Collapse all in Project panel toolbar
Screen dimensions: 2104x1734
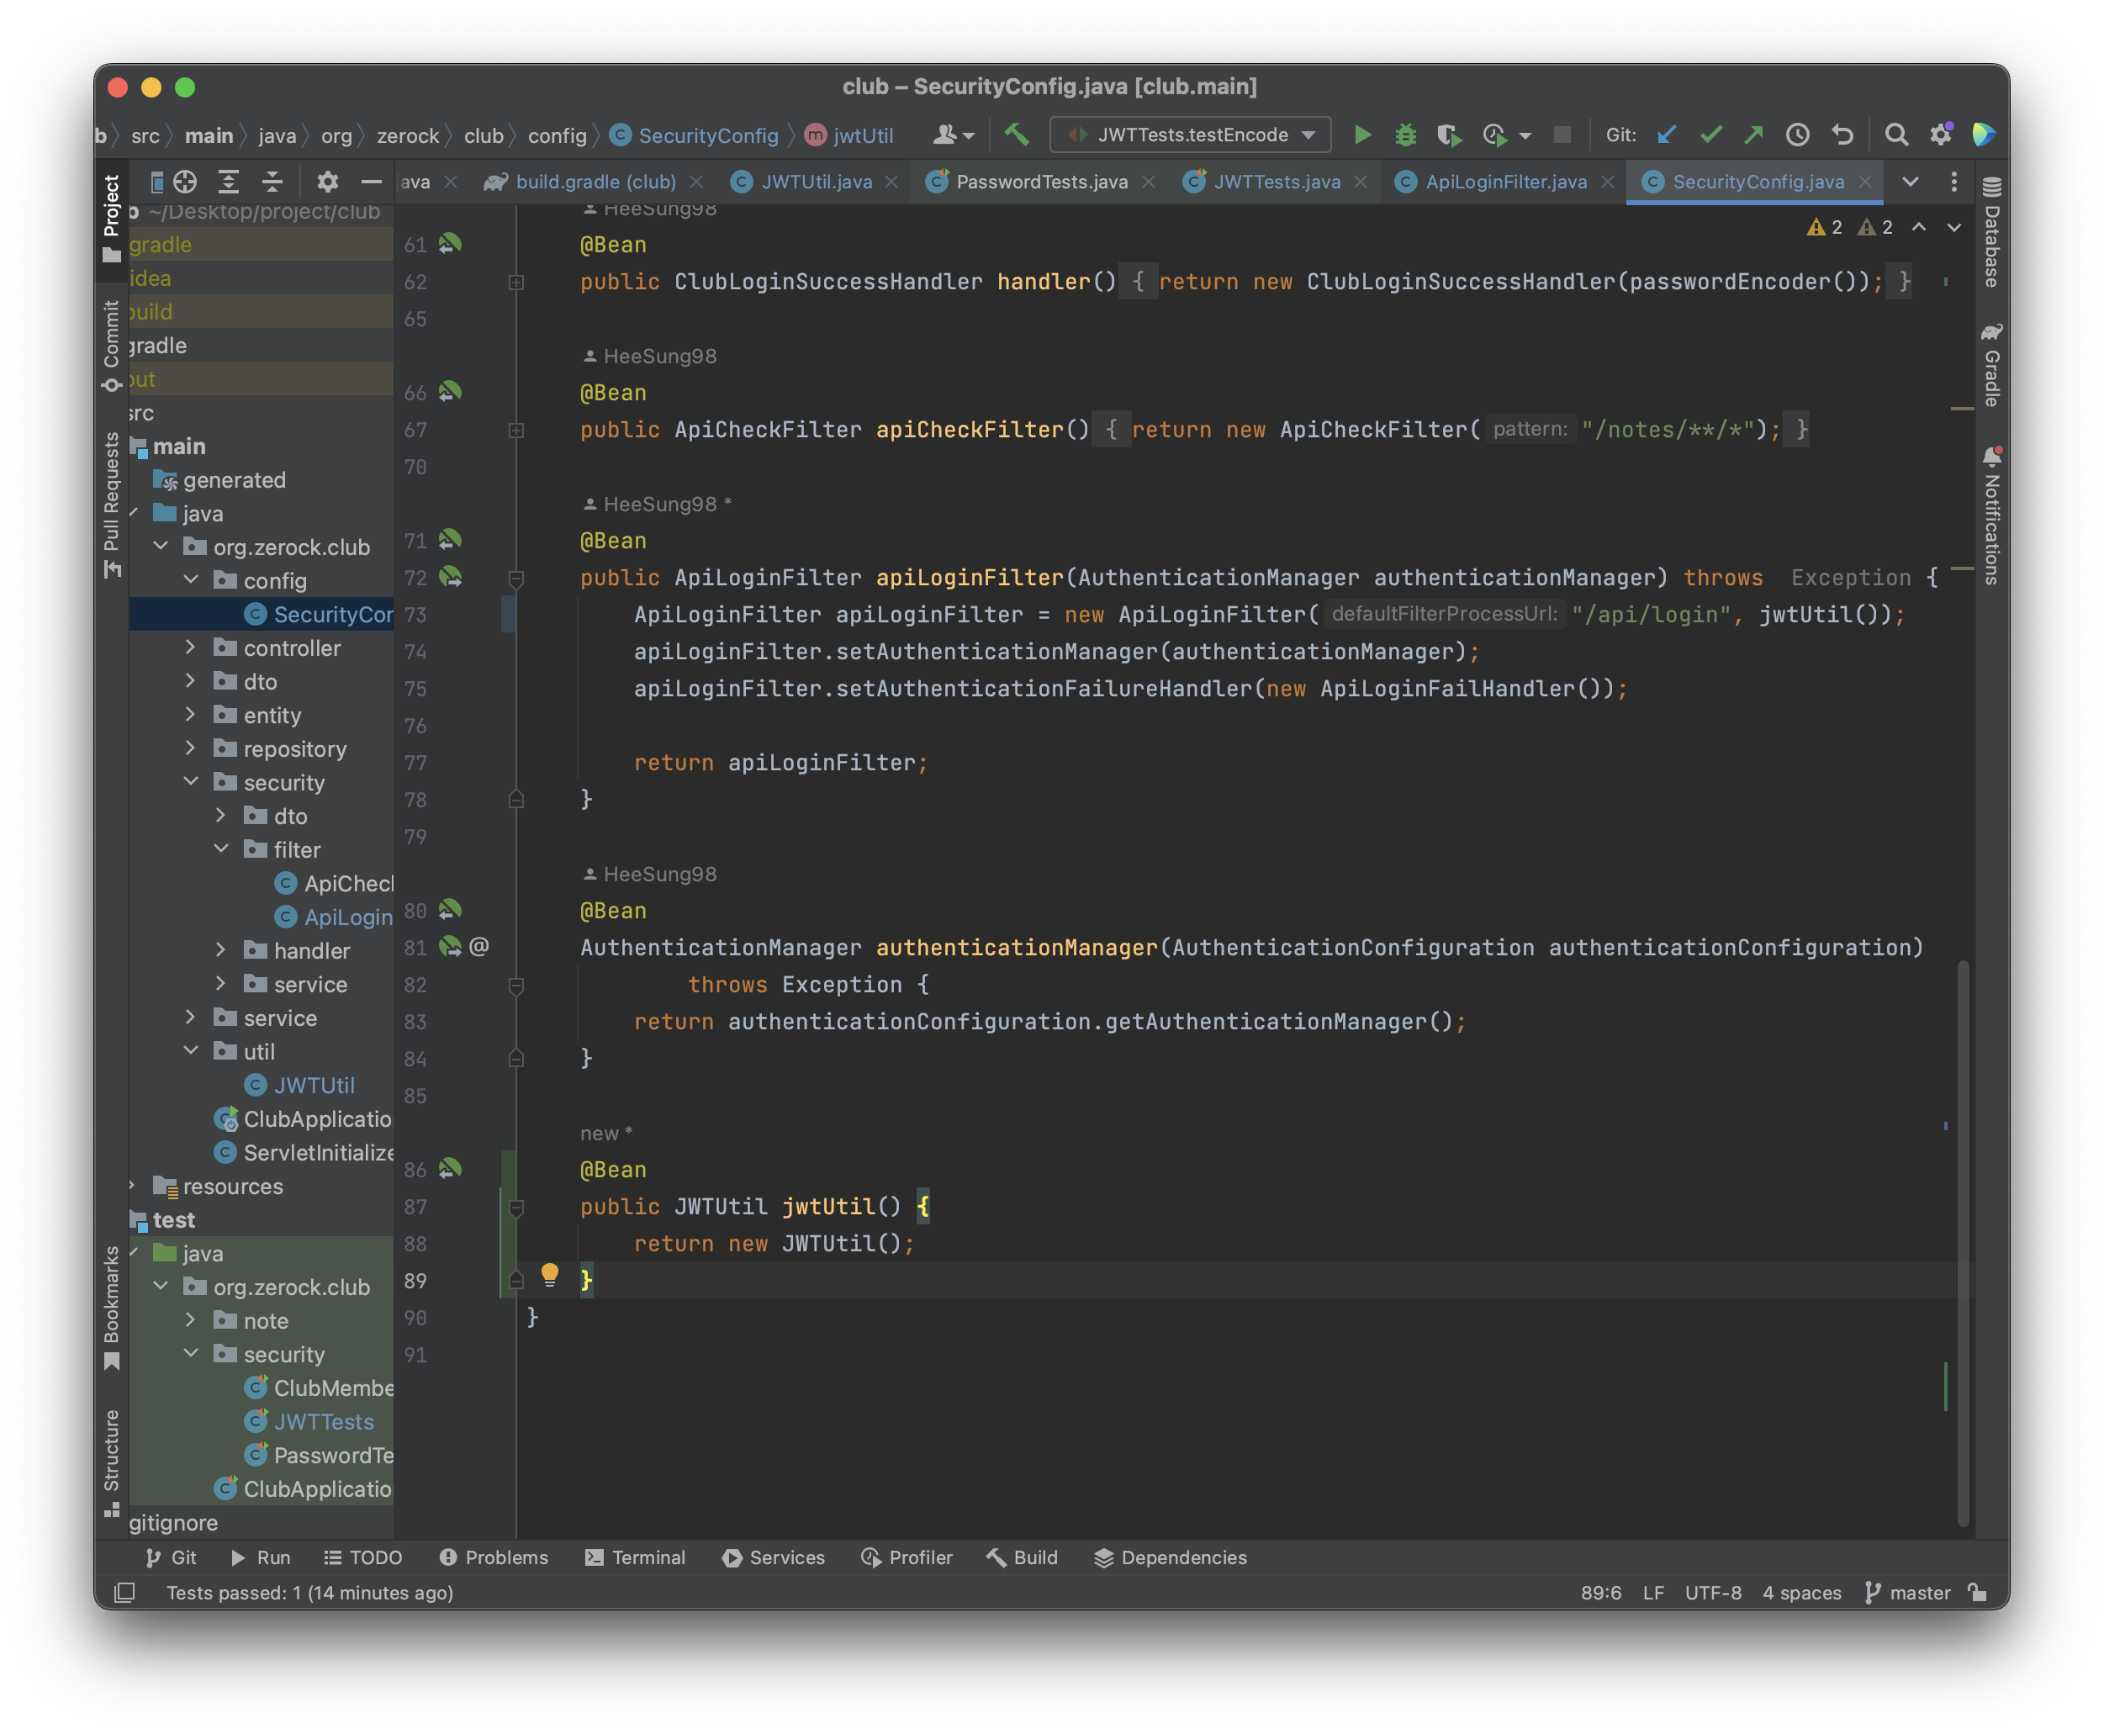tap(272, 182)
